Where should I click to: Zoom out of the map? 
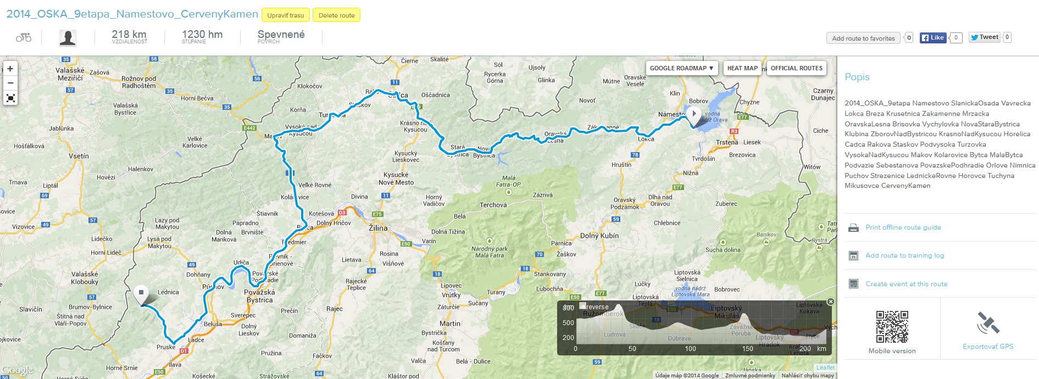pyautogui.click(x=10, y=83)
